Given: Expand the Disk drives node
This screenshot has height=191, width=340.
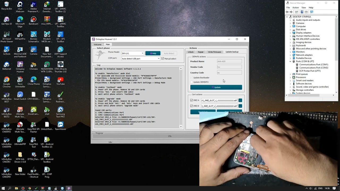Looking at the screenshot, I should click(290, 29).
